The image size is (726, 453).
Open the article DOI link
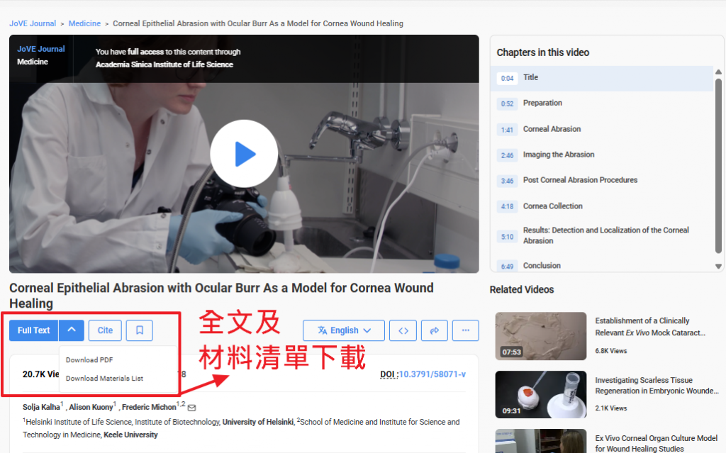click(x=432, y=374)
